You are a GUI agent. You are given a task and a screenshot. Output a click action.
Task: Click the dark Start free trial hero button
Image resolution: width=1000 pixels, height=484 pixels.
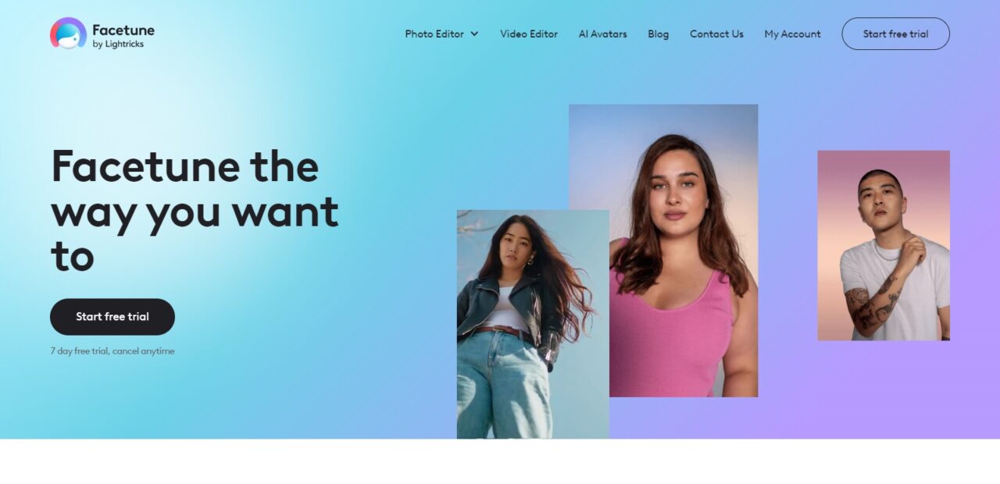click(x=112, y=317)
